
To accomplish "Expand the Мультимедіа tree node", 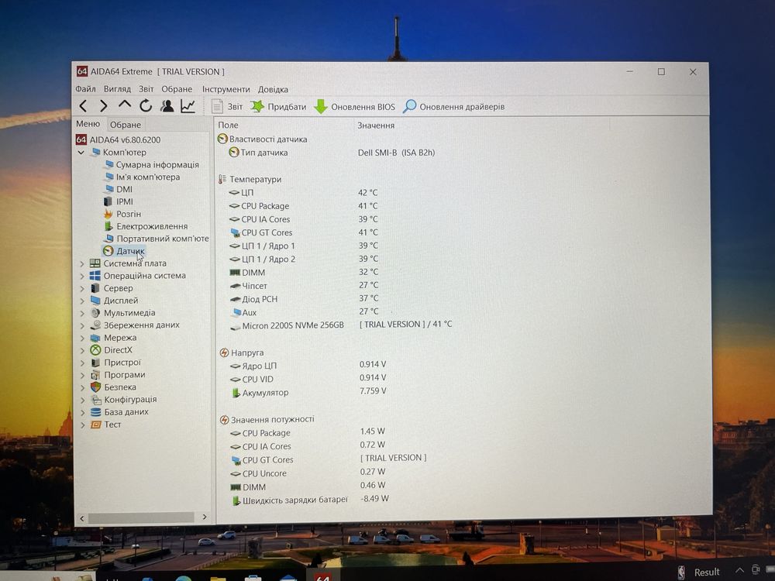I will click(82, 313).
